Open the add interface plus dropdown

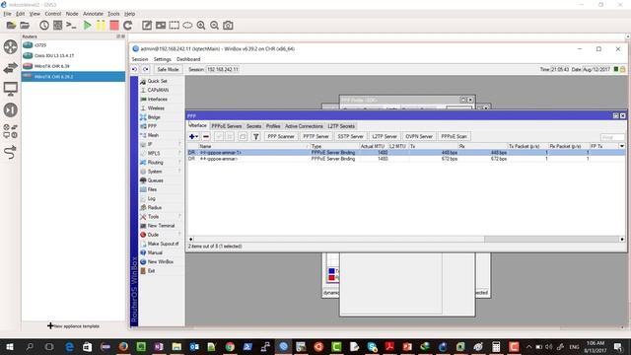tap(193, 136)
